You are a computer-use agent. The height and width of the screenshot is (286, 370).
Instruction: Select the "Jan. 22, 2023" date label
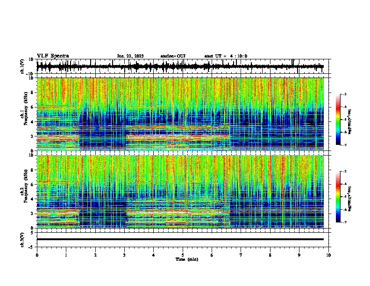click(x=130, y=56)
